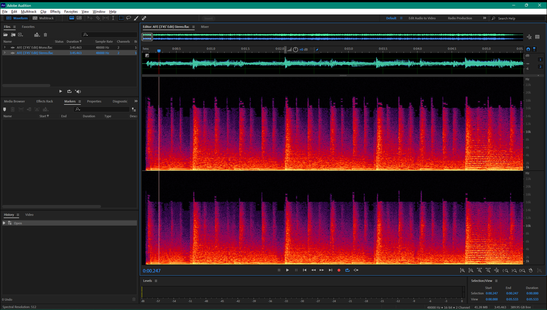Click the Import File icon in Files panel

tap(13, 35)
